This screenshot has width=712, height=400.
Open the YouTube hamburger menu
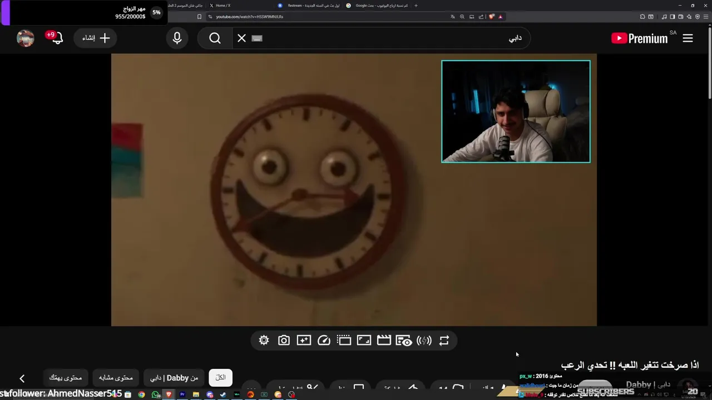(x=688, y=38)
